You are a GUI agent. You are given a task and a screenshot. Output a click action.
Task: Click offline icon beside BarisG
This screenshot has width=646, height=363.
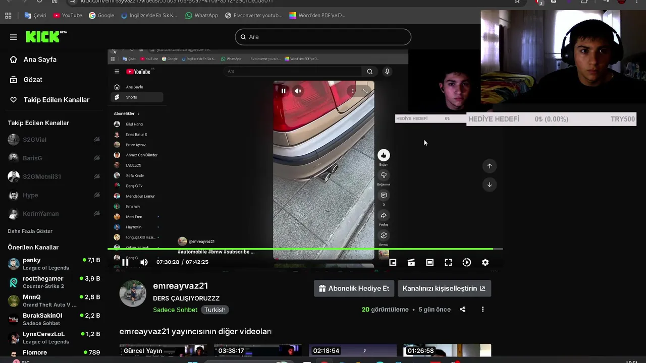[x=97, y=158]
